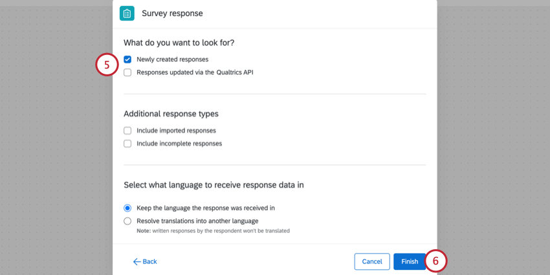Click the Survey response clipboard icon
This screenshot has width=550, height=275.
point(127,13)
